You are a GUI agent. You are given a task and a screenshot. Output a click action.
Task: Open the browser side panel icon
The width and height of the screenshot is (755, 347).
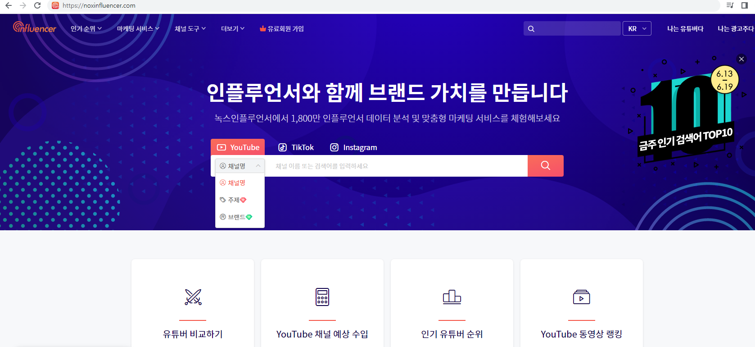745,5
